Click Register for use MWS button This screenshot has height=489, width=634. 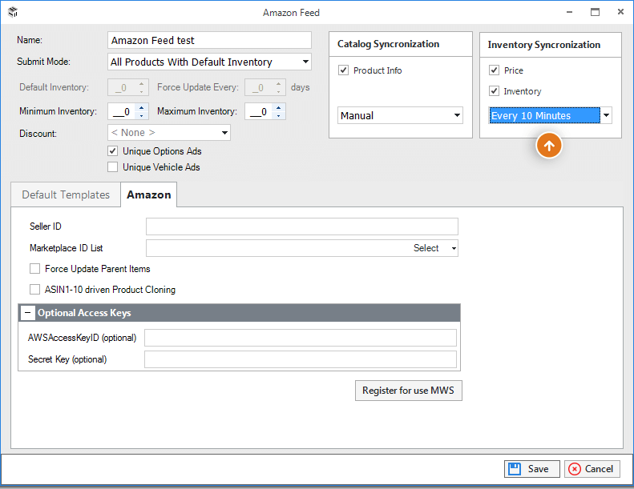[x=409, y=391]
